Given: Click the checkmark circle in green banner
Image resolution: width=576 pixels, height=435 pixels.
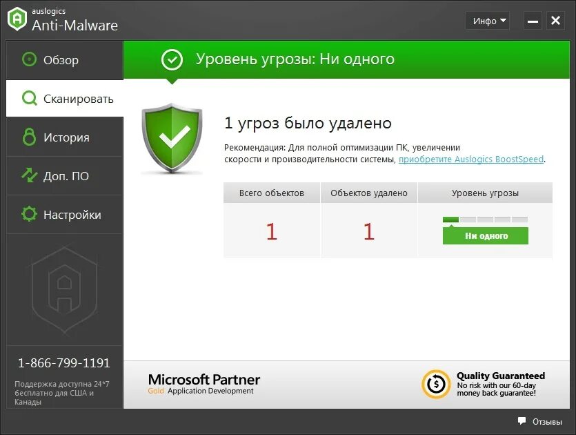Looking at the screenshot, I should [x=172, y=59].
